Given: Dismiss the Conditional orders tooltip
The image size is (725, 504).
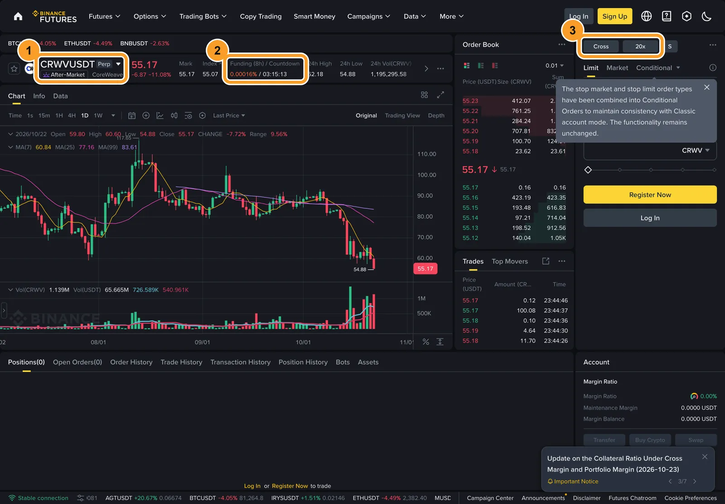Looking at the screenshot, I should click(x=707, y=88).
